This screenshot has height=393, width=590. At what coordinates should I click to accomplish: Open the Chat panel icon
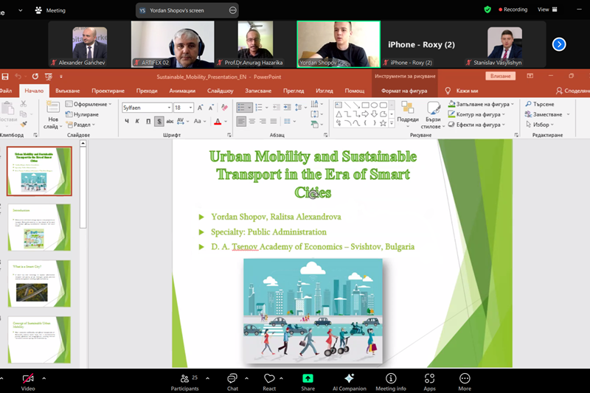[x=232, y=378]
